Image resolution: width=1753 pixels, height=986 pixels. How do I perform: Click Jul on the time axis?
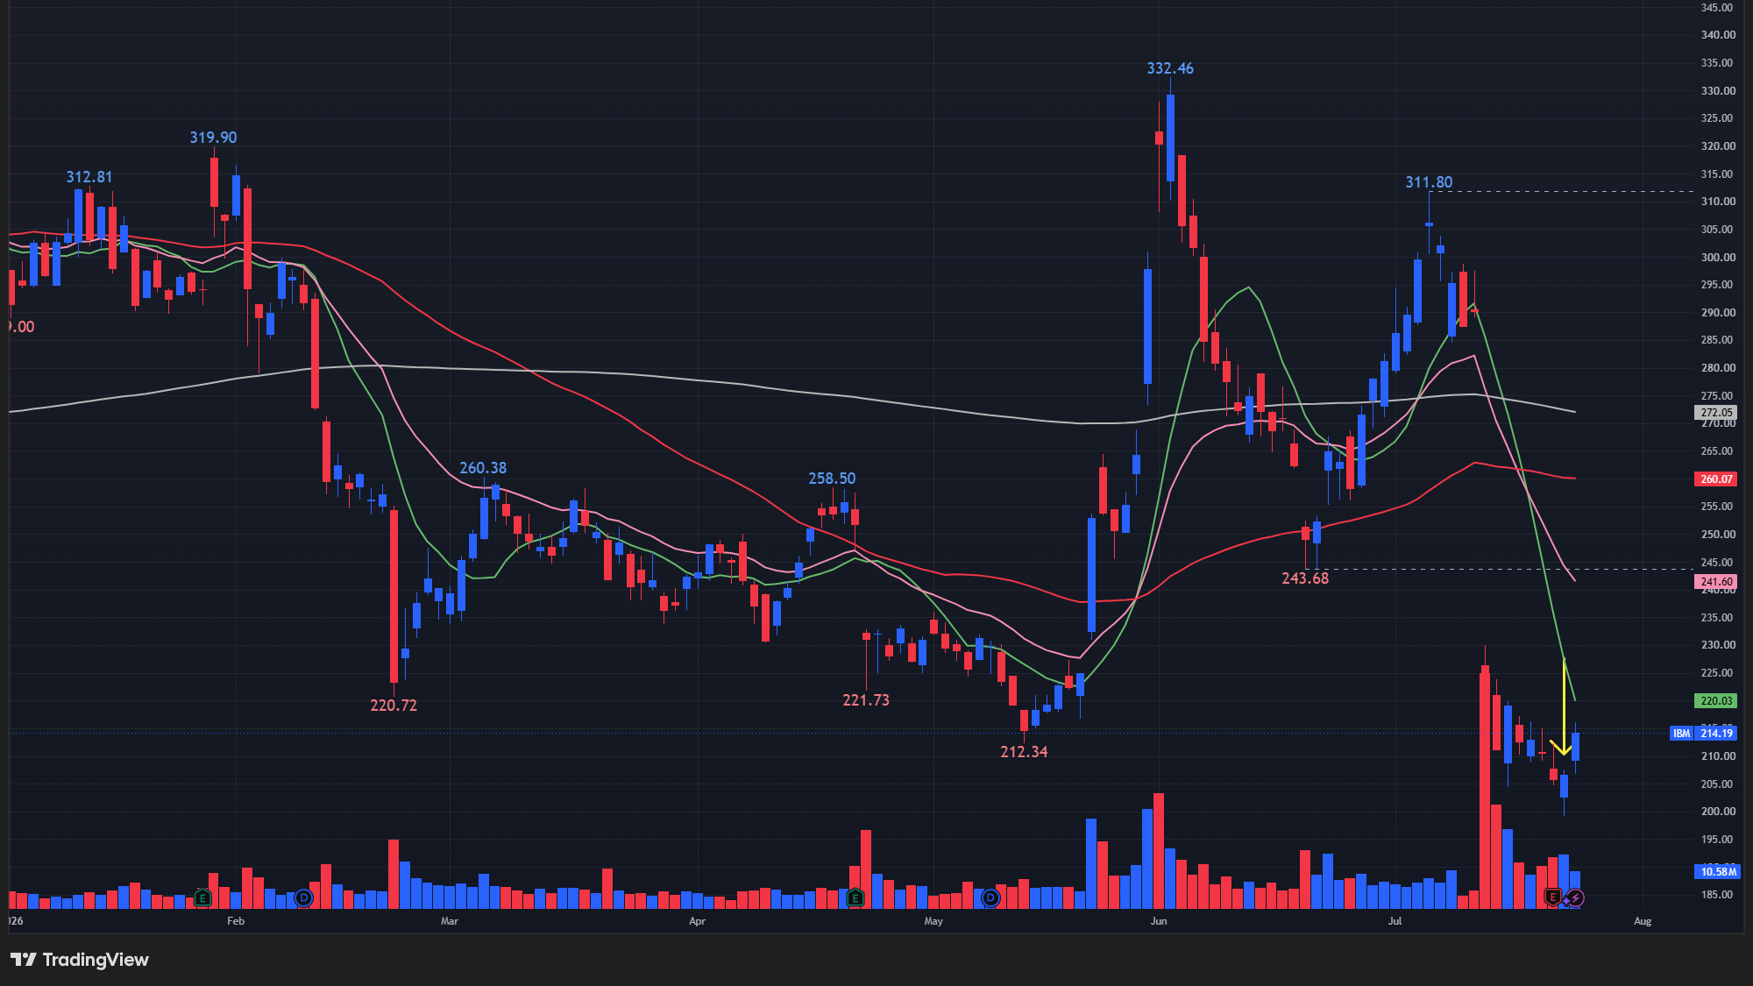click(1395, 921)
